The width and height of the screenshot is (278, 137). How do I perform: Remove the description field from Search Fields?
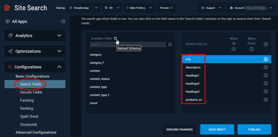266,67
